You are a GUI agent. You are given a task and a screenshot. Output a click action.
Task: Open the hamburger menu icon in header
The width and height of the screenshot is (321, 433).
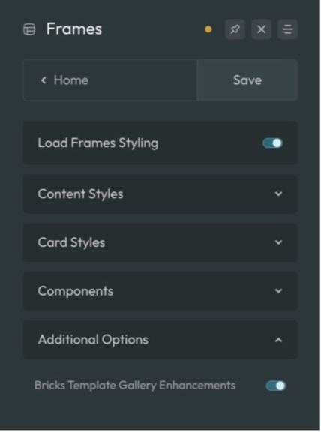click(287, 29)
